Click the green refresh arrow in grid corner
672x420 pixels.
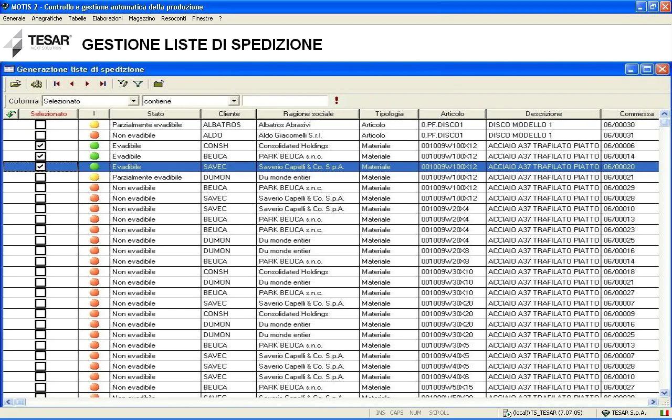[11, 114]
